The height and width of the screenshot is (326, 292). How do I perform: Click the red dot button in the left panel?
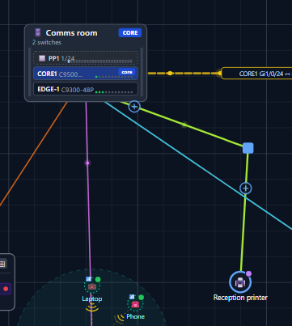pos(6,289)
